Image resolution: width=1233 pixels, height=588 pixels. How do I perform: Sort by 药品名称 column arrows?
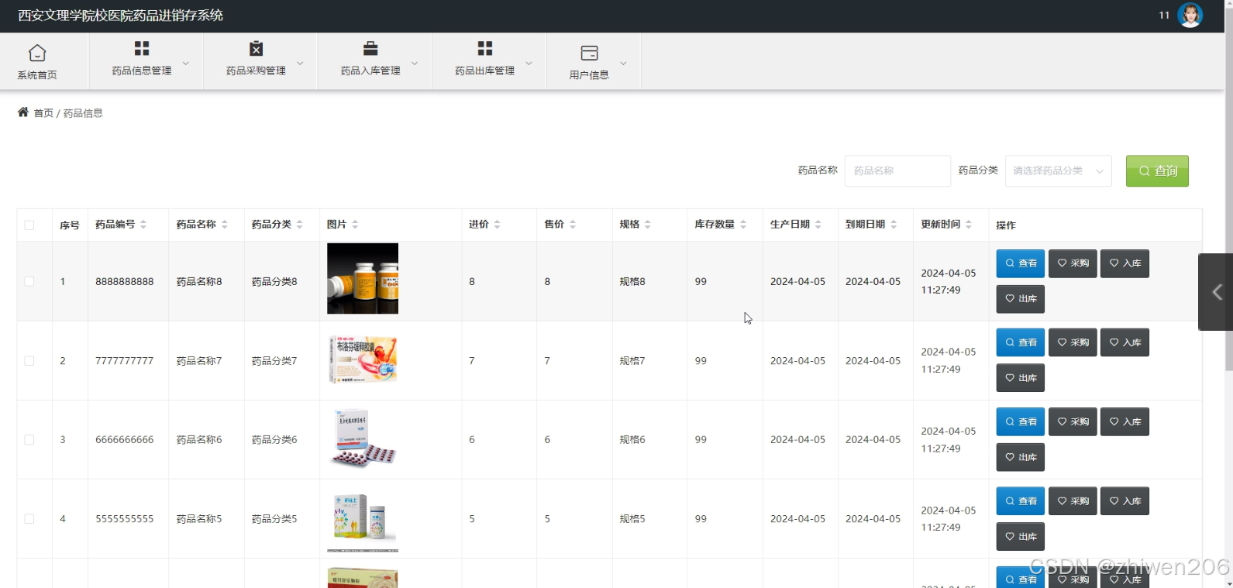[x=225, y=225]
